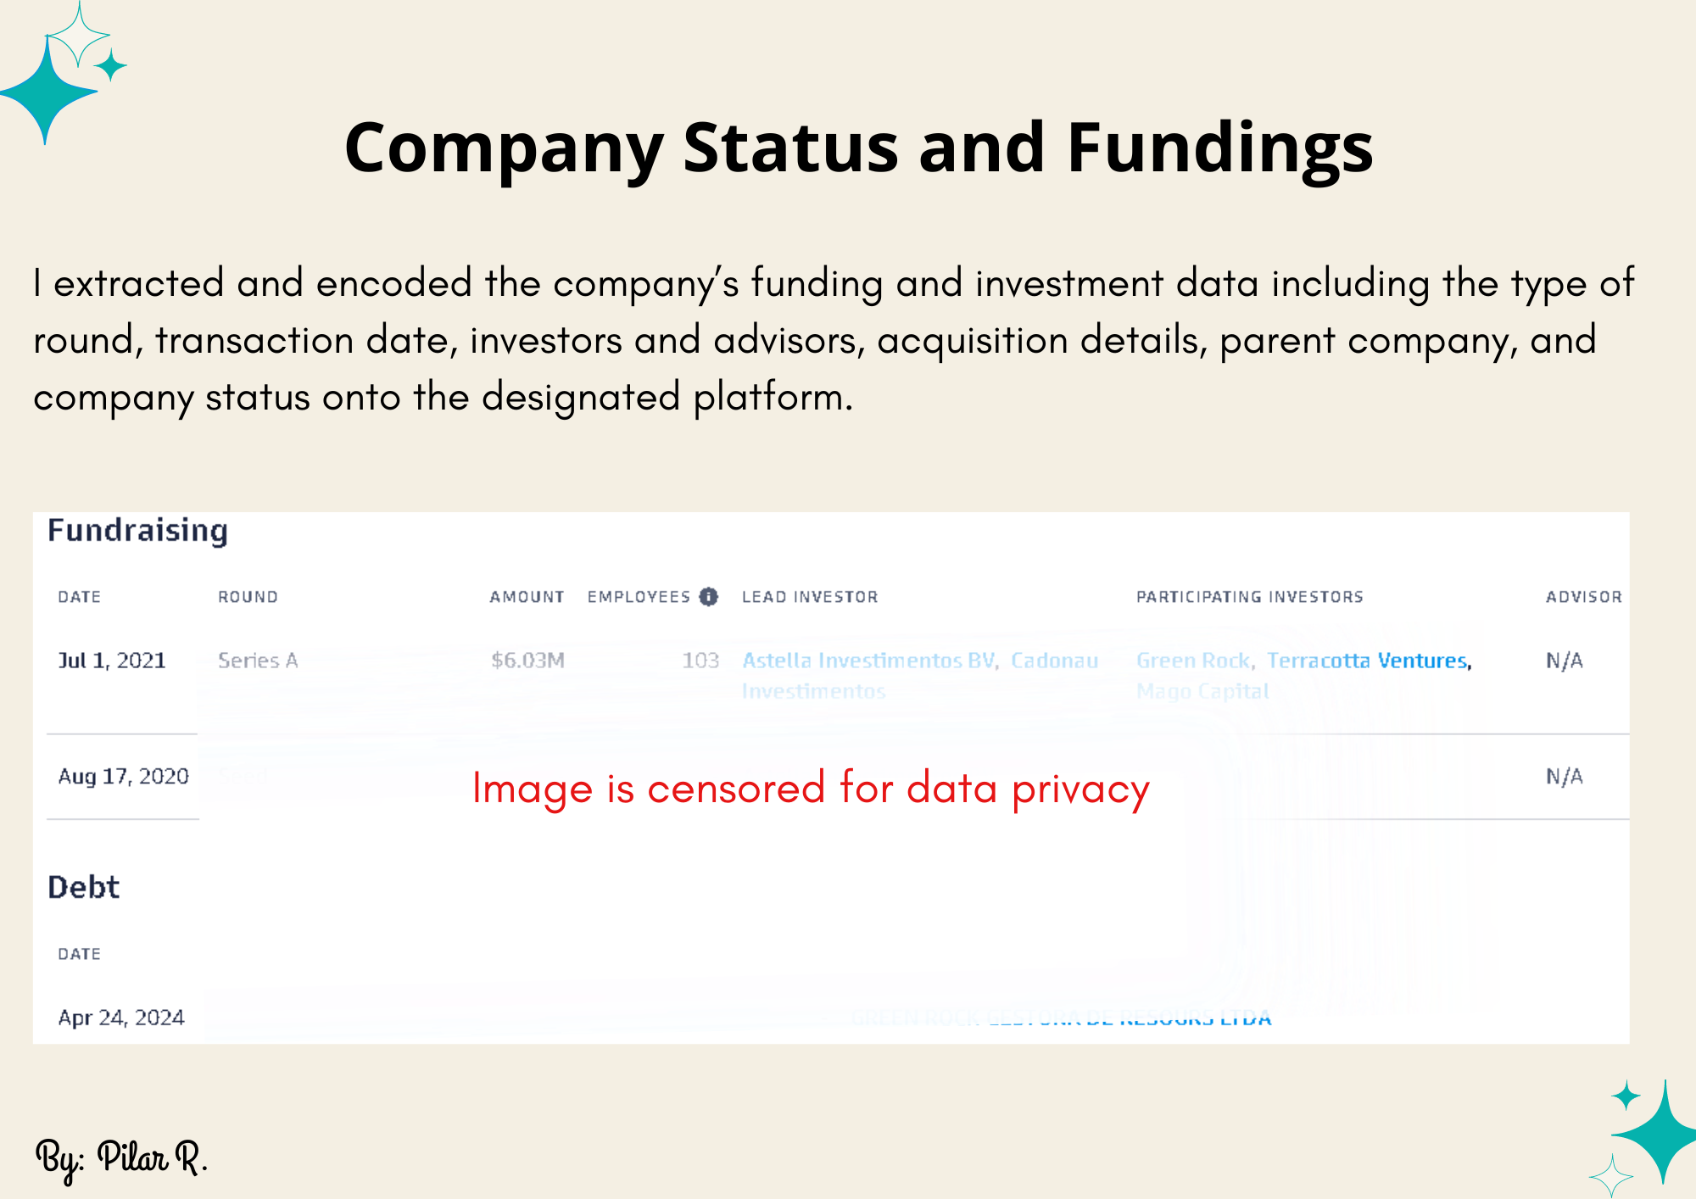1696x1199 pixels.
Task: Open the Mago Capital link
Action: (1202, 691)
